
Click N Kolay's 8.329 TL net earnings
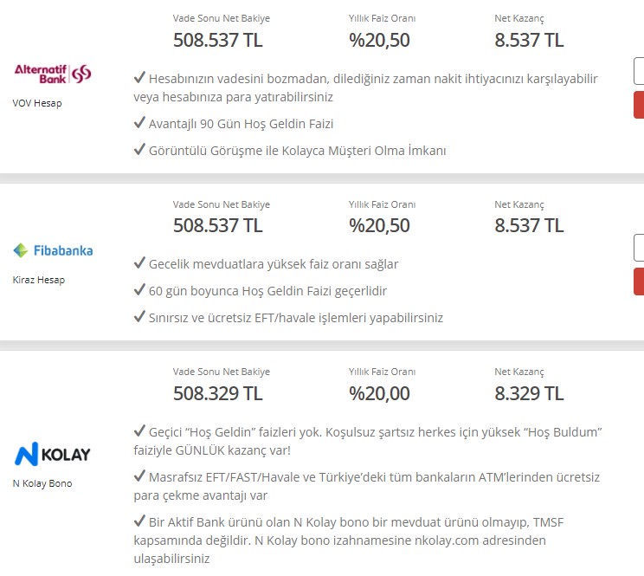point(529,393)
